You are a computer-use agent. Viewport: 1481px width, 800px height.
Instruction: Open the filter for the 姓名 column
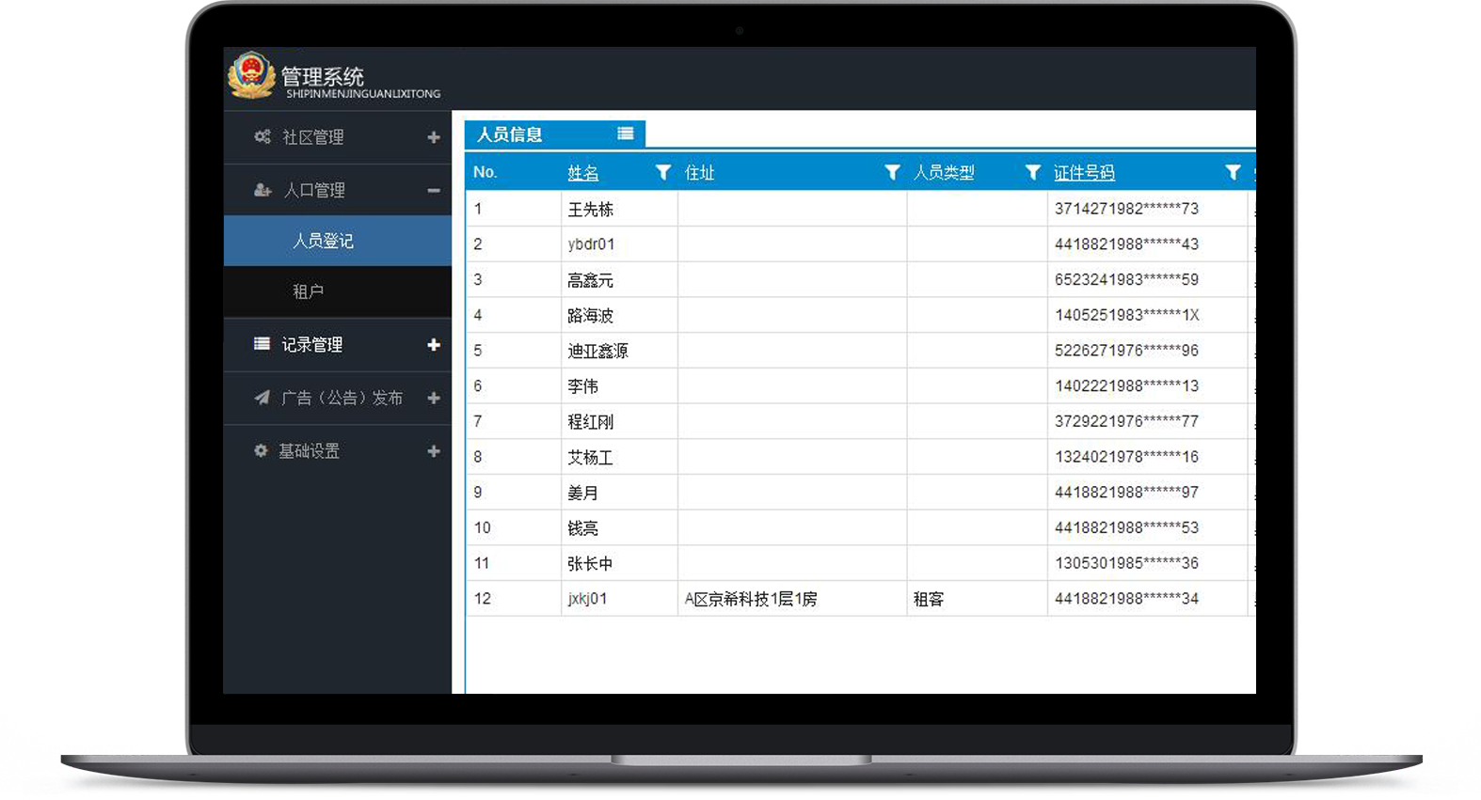(x=663, y=172)
